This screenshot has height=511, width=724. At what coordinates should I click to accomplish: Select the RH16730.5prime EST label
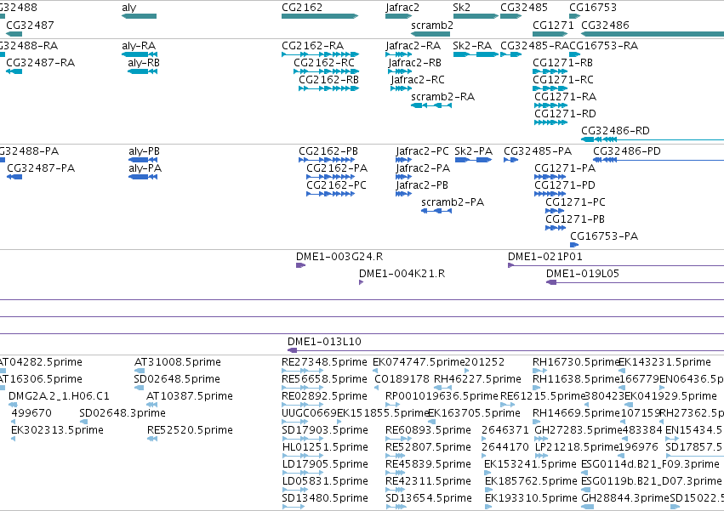coord(575,362)
